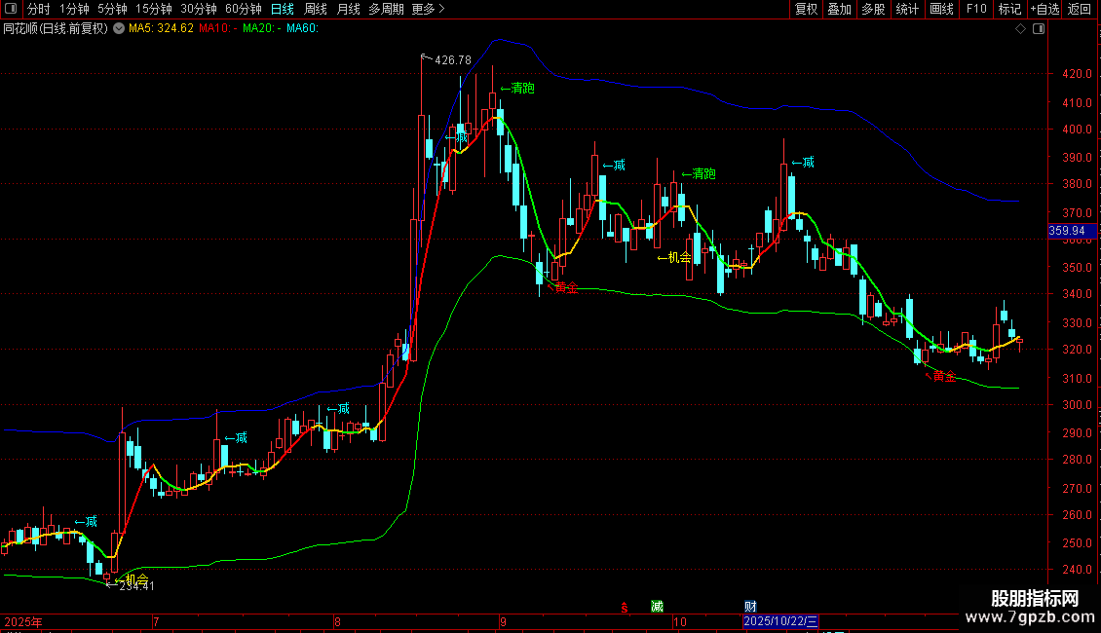The width and height of the screenshot is (1101, 633).
Task: Click the 复权 button
Action: point(806,9)
